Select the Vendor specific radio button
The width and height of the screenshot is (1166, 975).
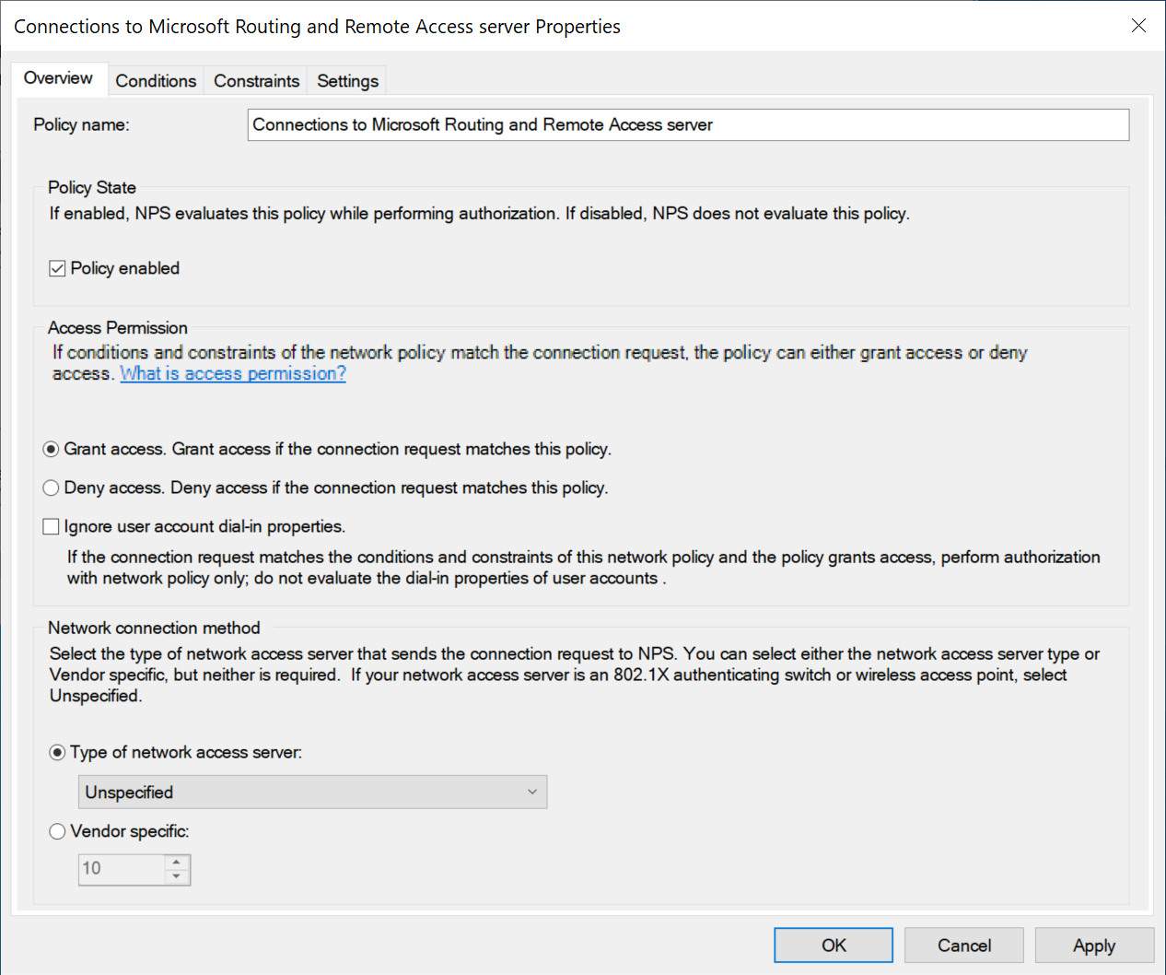pos(58,832)
